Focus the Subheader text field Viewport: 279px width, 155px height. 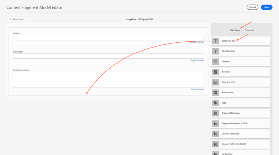(x=108, y=56)
